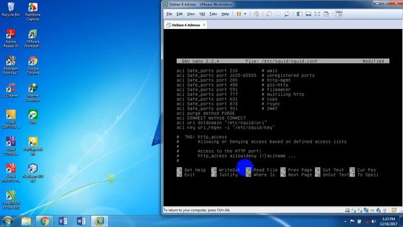Screen dimensions: 403x227
Task: Open Windows Explorer from the taskbar
Action: [x=26, y=221]
